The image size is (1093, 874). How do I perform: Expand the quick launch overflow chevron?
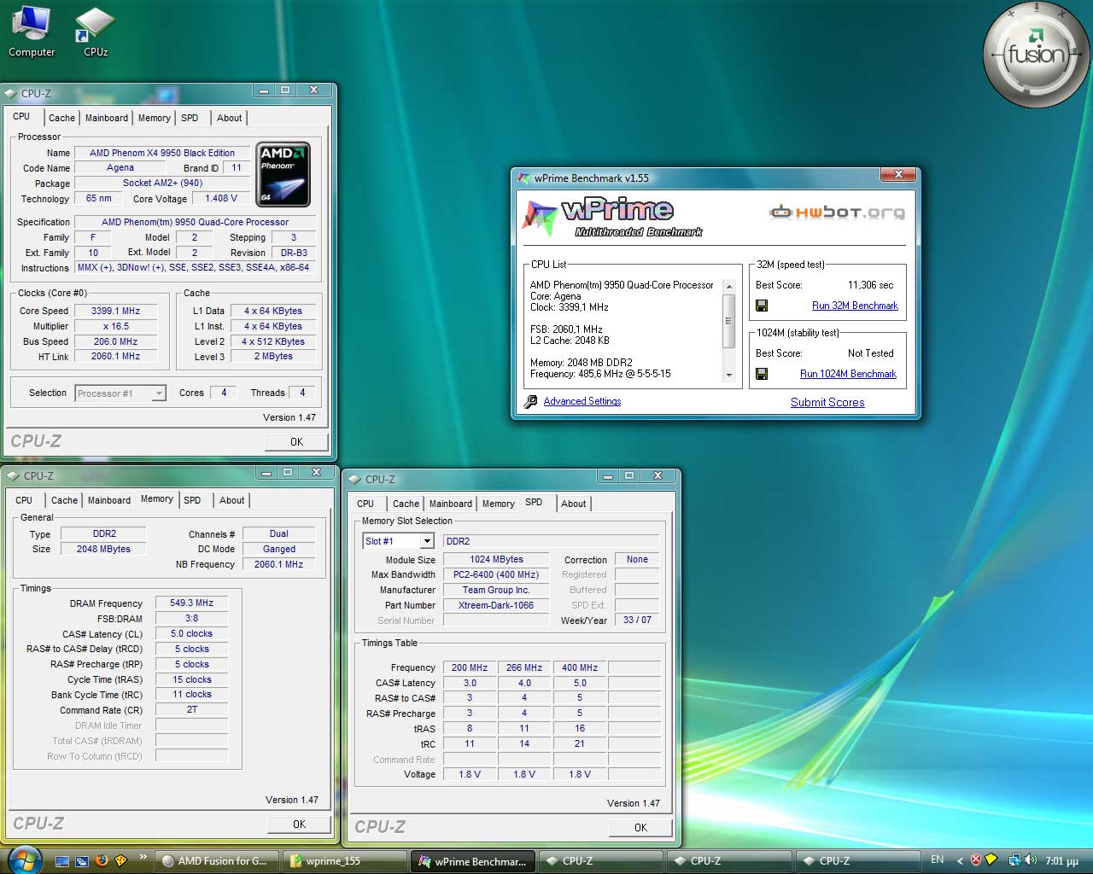pos(143,858)
